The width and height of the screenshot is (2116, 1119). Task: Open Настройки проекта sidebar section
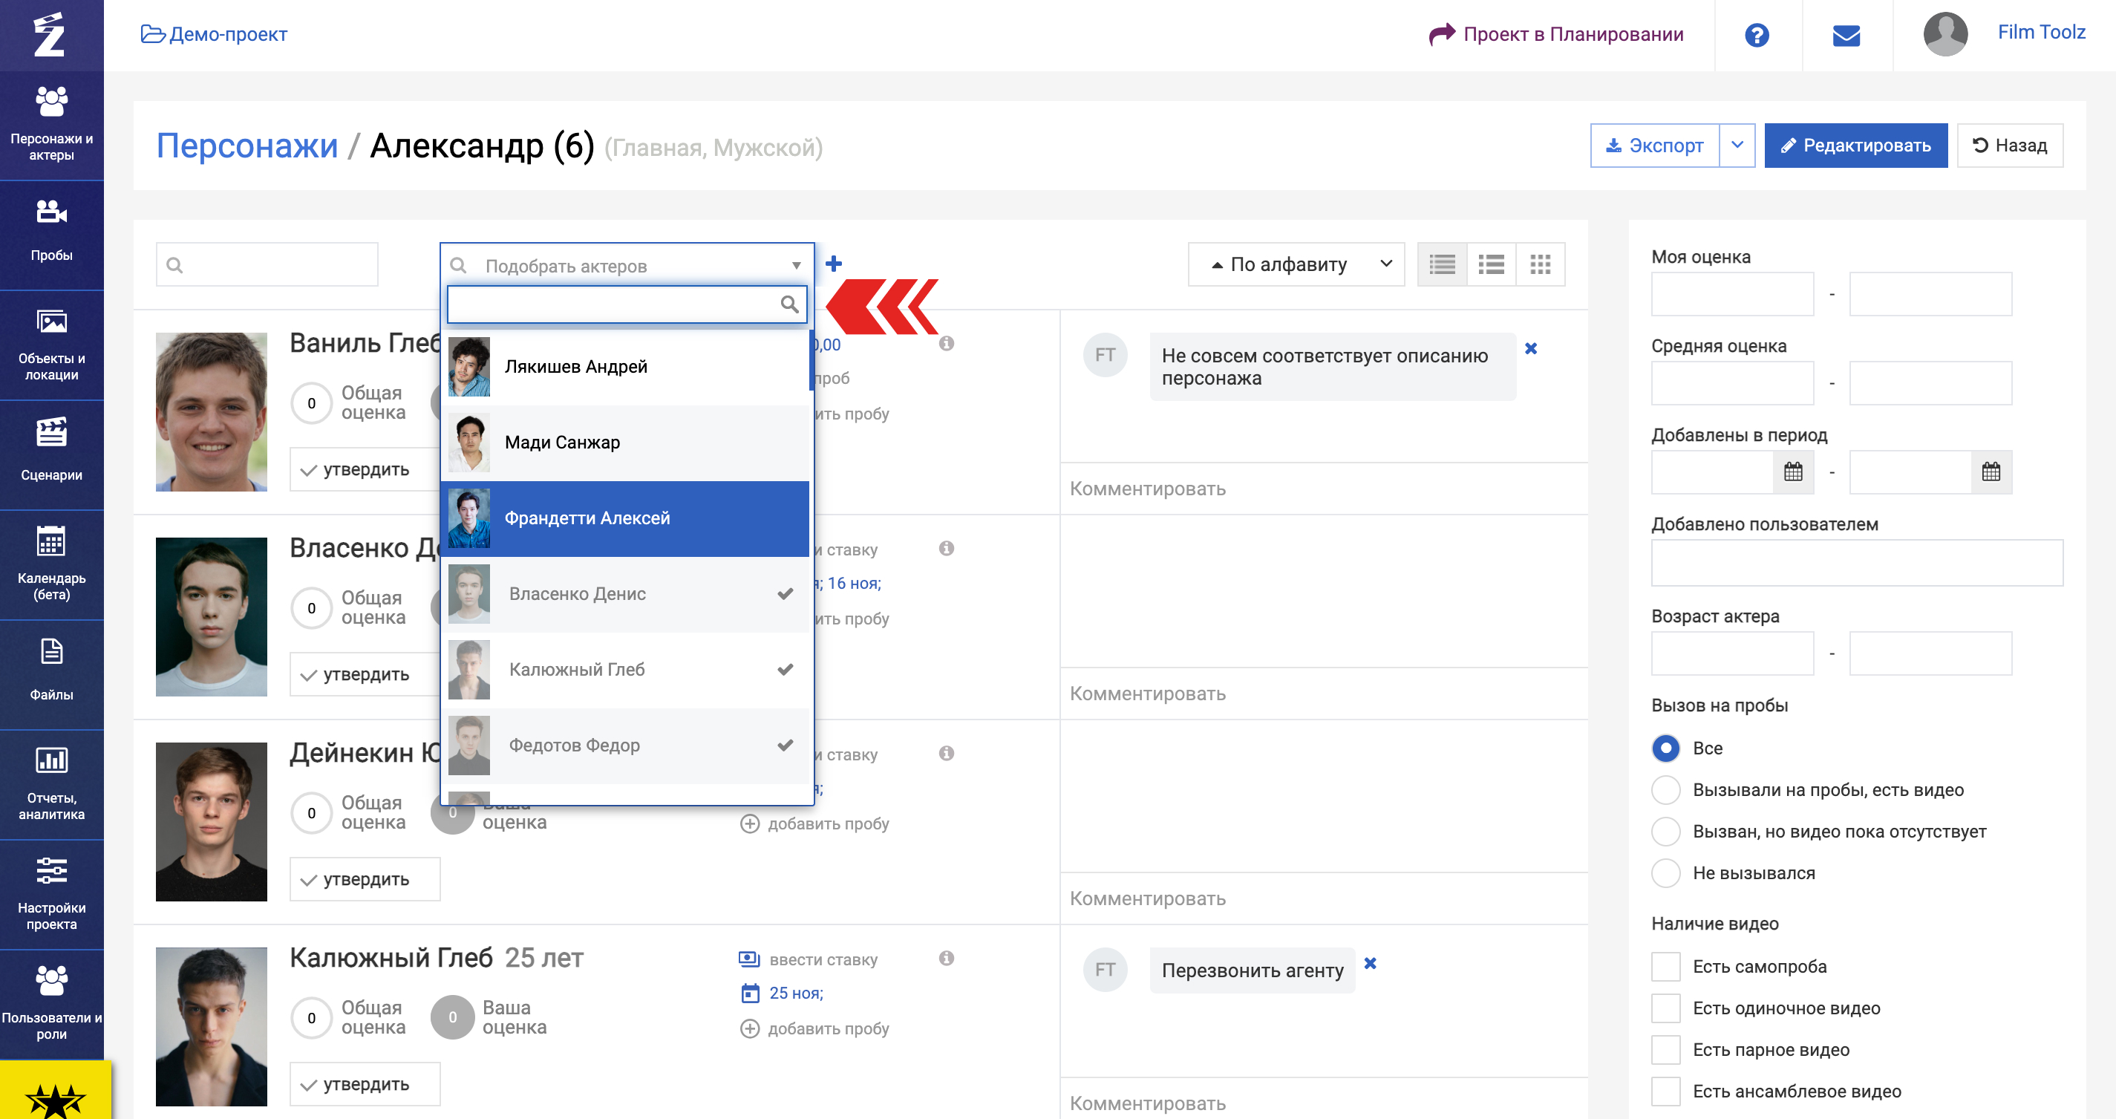(x=52, y=895)
